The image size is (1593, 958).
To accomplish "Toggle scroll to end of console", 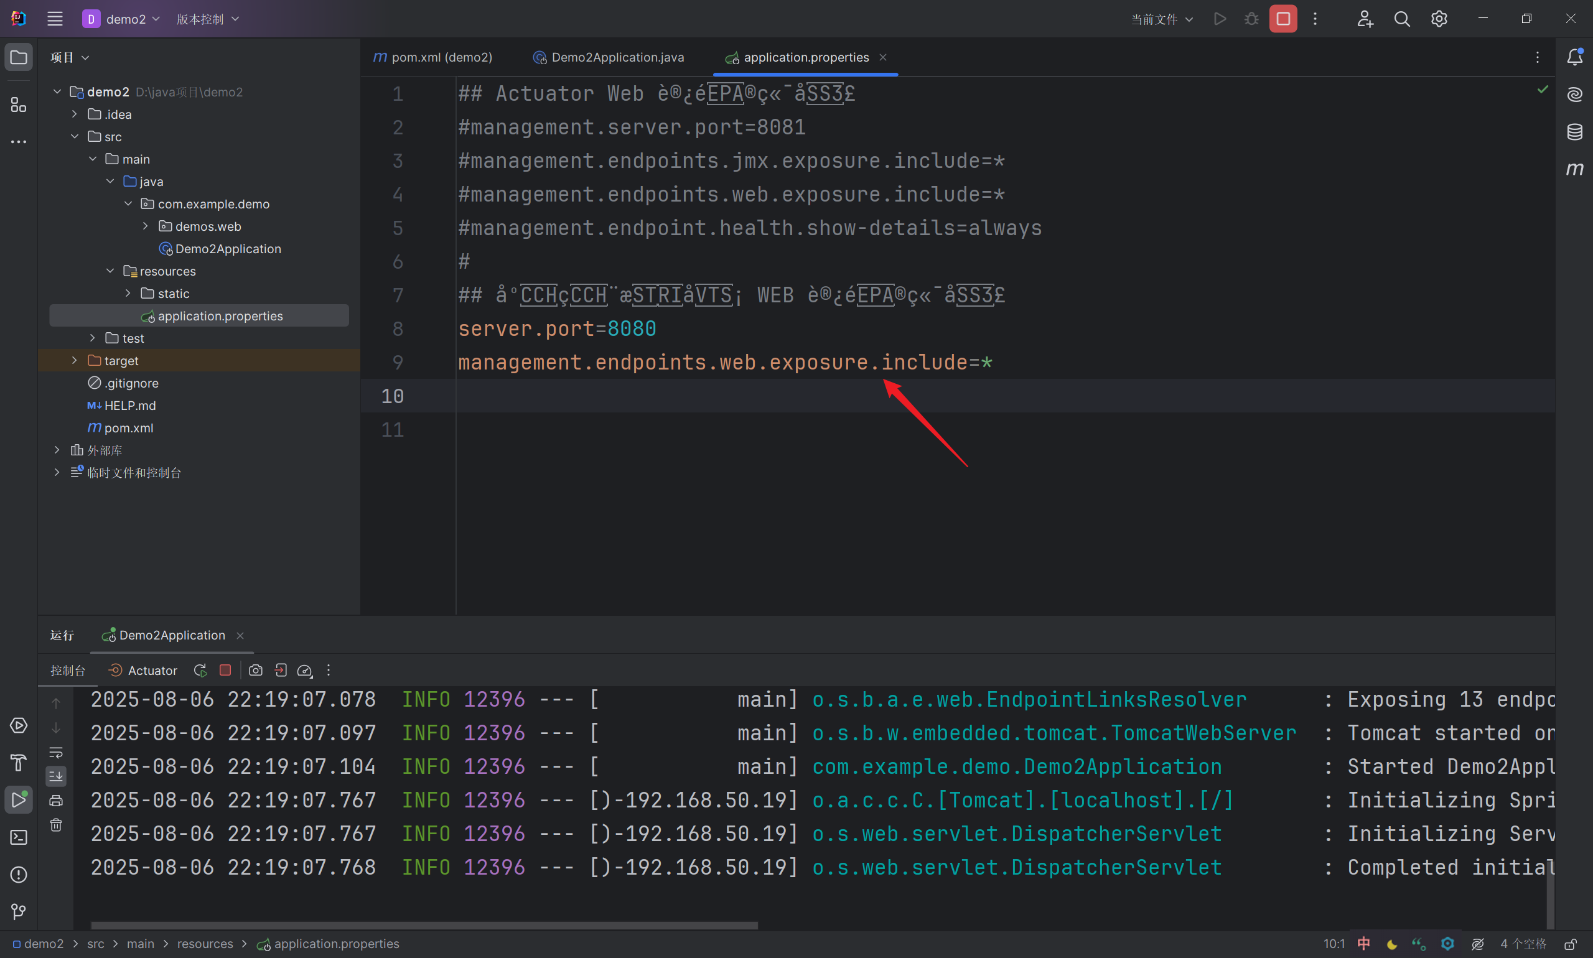I will pos(56,776).
